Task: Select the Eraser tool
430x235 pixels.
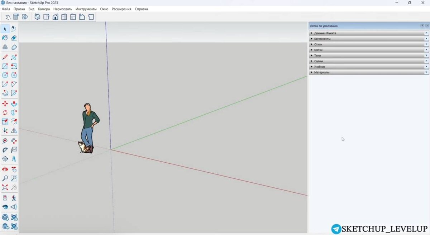Action: pyautogui.click(x=14, y=38)
